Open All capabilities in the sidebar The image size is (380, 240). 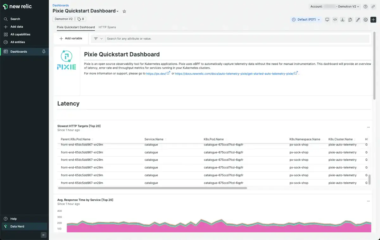coord(20,35)
